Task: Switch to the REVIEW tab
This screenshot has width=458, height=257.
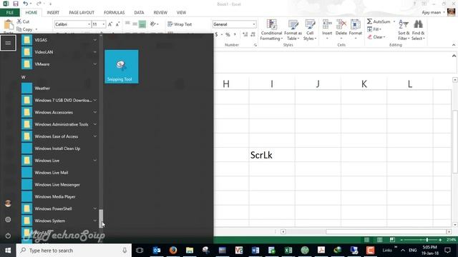Action: (x=160, y=13)
